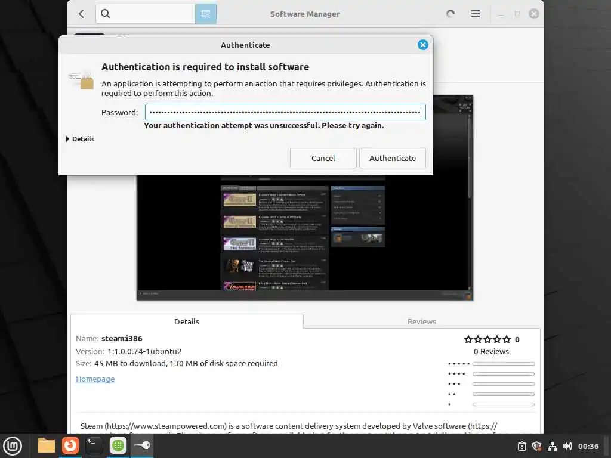
Task: Launch Firefox from the taskbar
Action: [x=70, y=445]
